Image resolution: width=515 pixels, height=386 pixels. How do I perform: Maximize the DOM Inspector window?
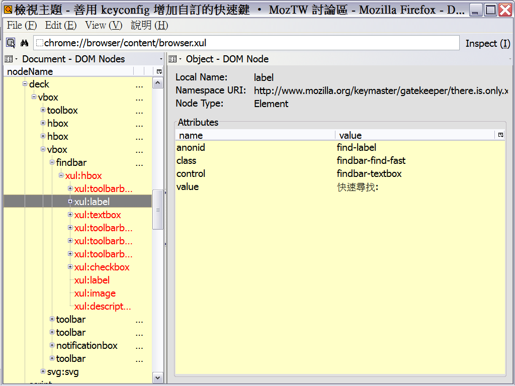pos(491,10)
